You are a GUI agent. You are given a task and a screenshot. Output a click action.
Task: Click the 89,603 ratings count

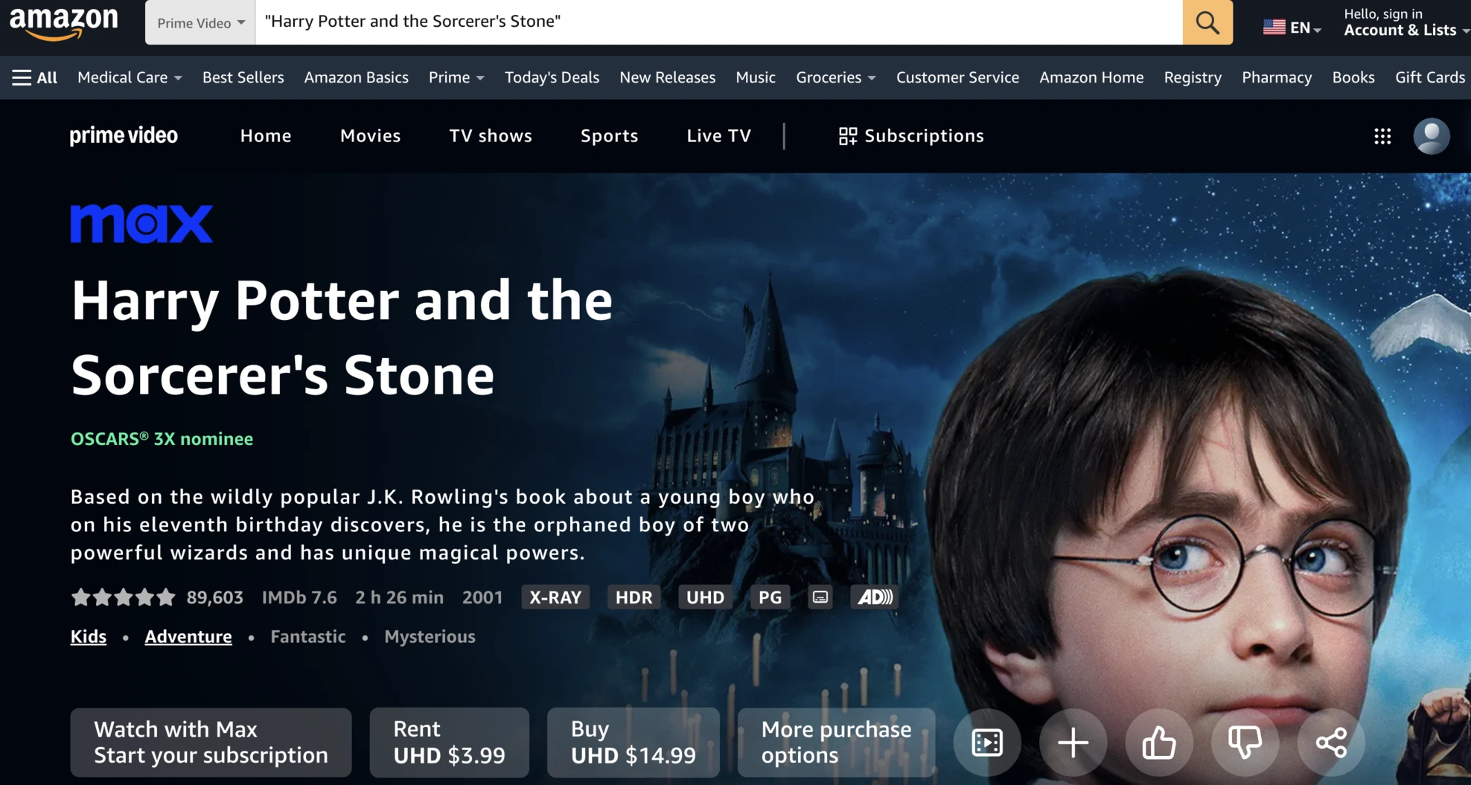[215, 597]
